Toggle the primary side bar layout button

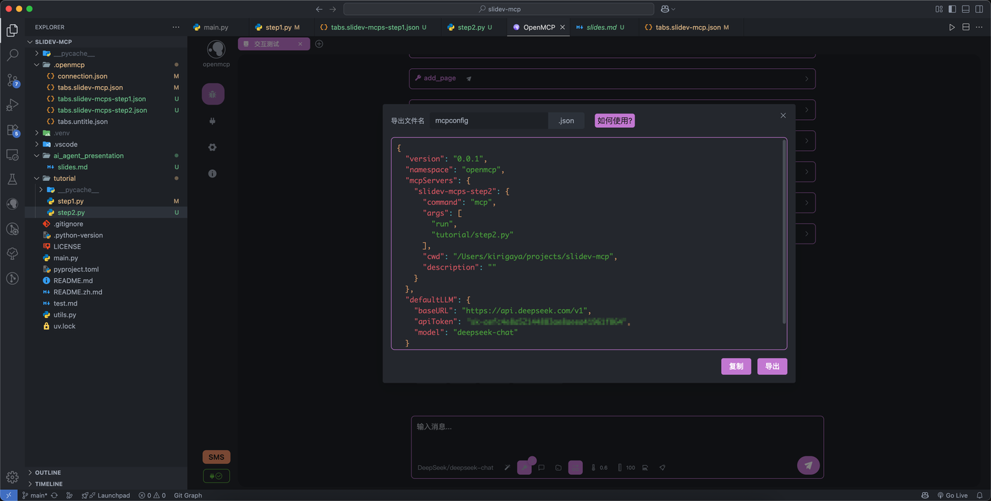pyautogui.click(x=952, y=9)
